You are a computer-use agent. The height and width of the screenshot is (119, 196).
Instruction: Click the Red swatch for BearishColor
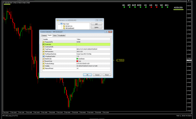[x=77, y=61]
